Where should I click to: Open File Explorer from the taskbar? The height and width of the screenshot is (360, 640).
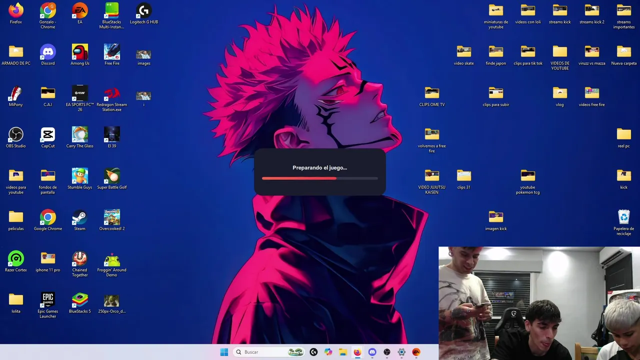[343, 352]
